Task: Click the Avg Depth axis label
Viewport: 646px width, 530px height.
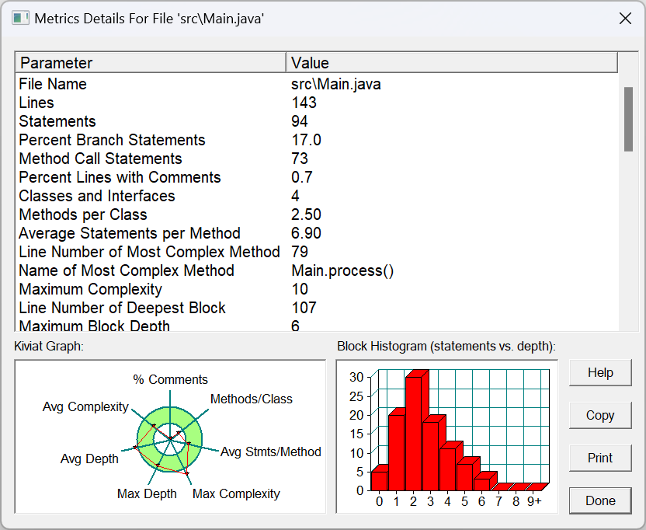Action: coord(89,459)
